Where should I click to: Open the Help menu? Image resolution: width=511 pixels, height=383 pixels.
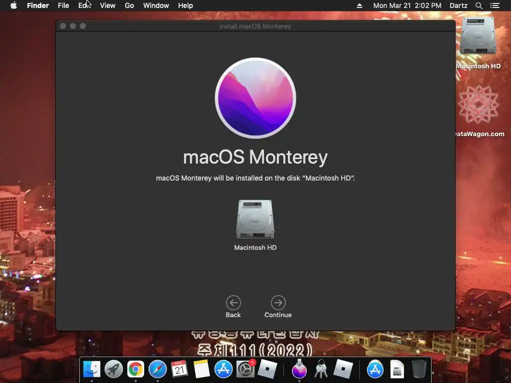[x=186, y=5]
